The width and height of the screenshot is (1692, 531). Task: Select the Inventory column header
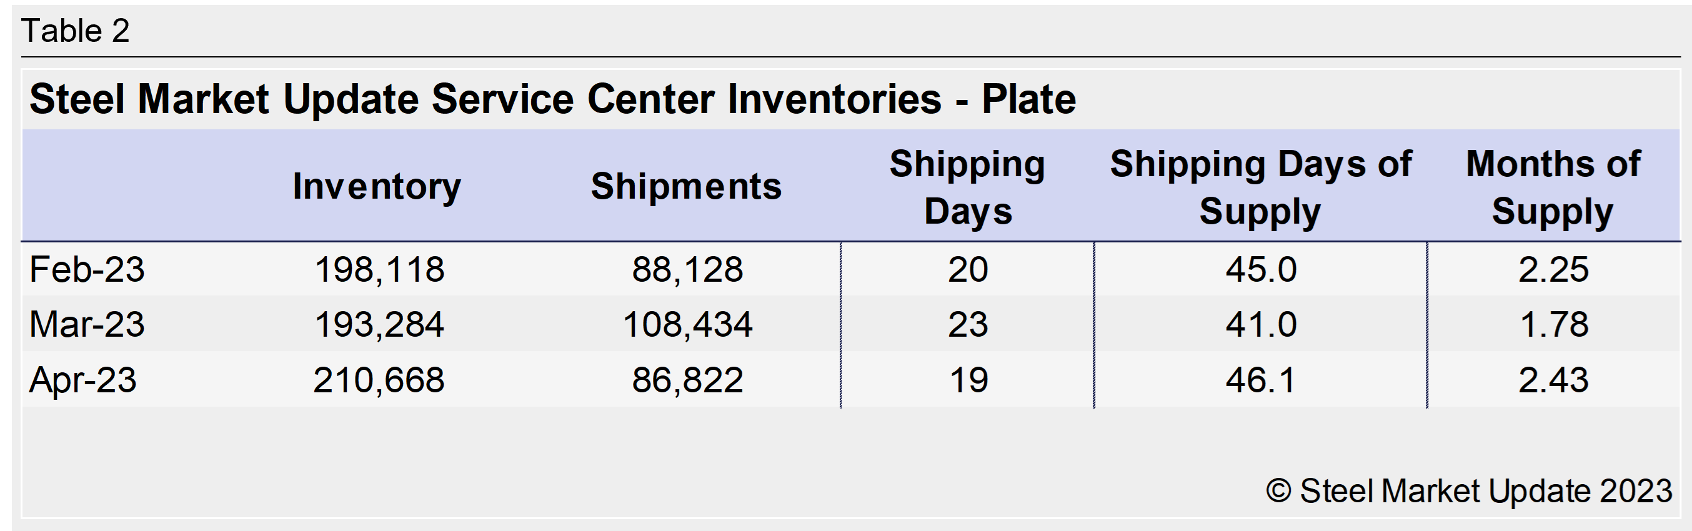pos(377,186)
